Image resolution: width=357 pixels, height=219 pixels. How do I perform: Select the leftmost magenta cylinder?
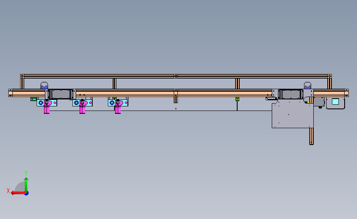(47, 109)
